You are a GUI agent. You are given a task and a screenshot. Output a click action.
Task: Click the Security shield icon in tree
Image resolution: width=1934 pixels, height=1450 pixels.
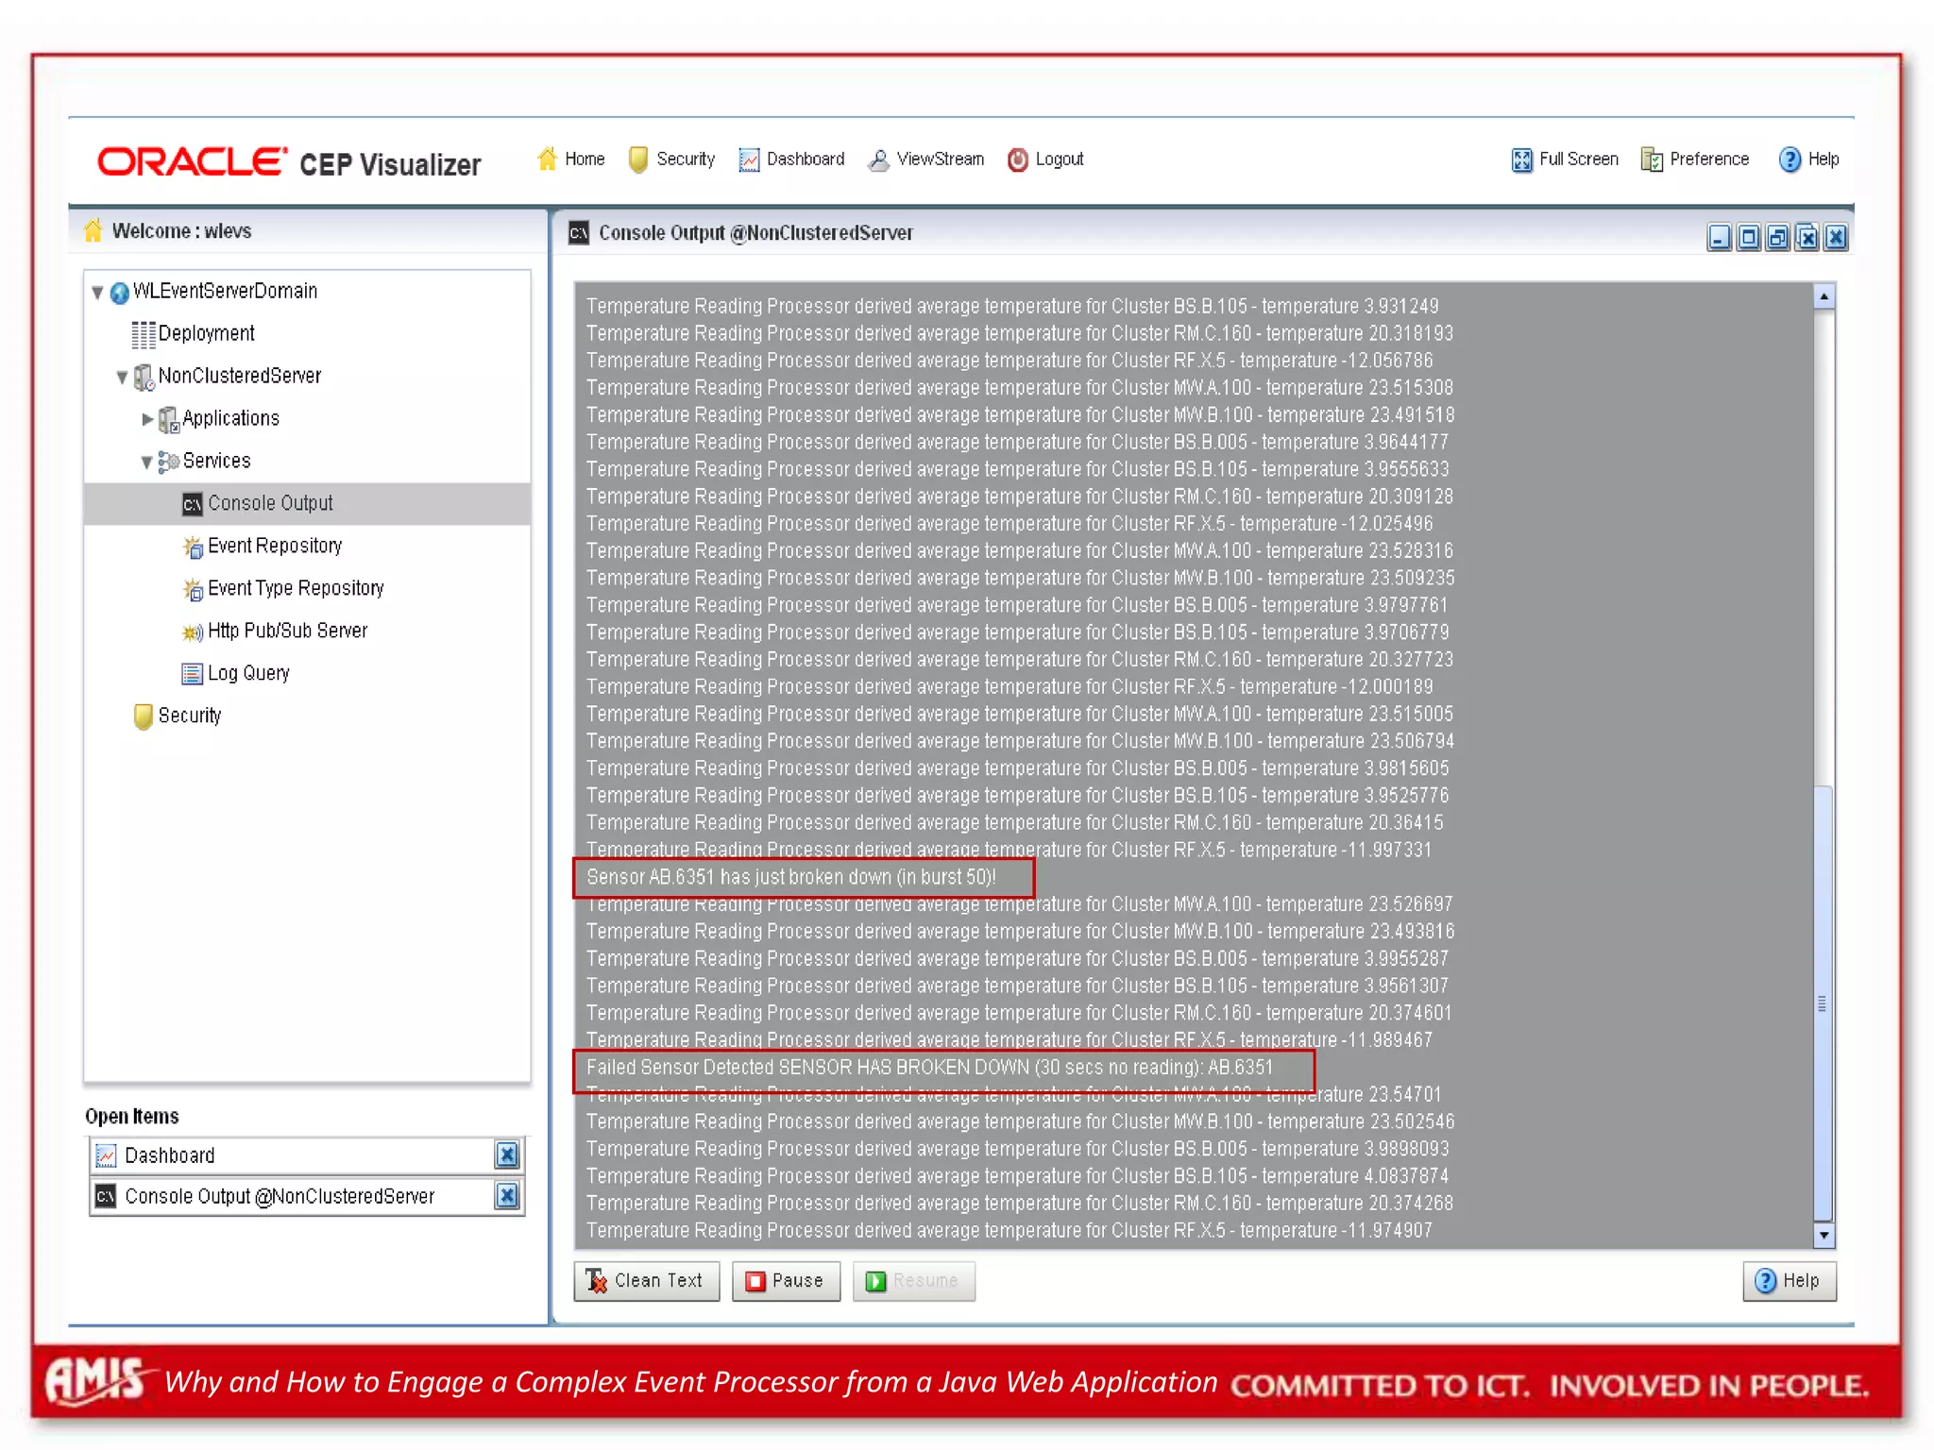[x=144, y=717]
